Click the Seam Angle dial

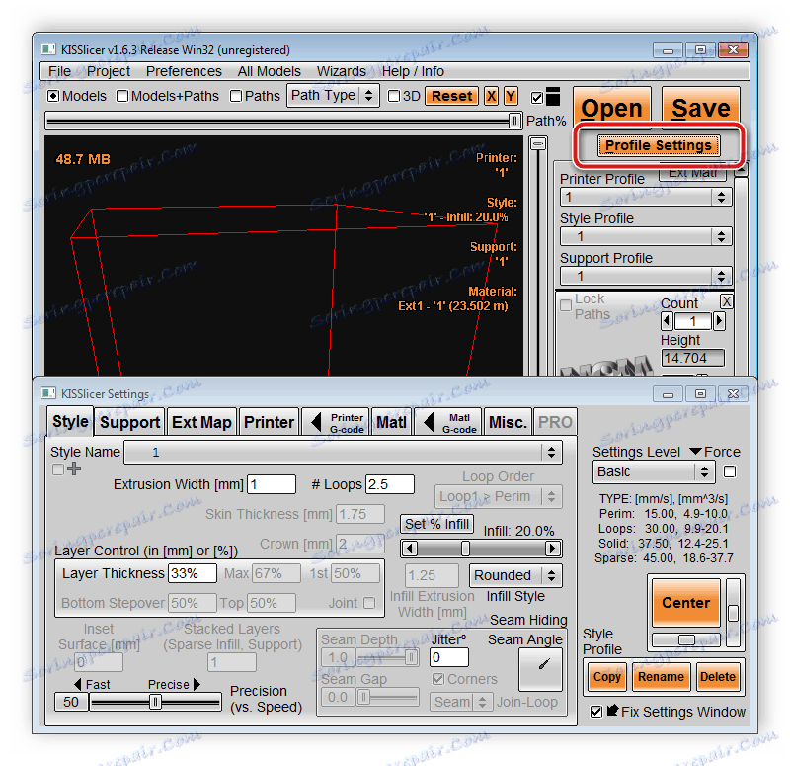[540, 669]
